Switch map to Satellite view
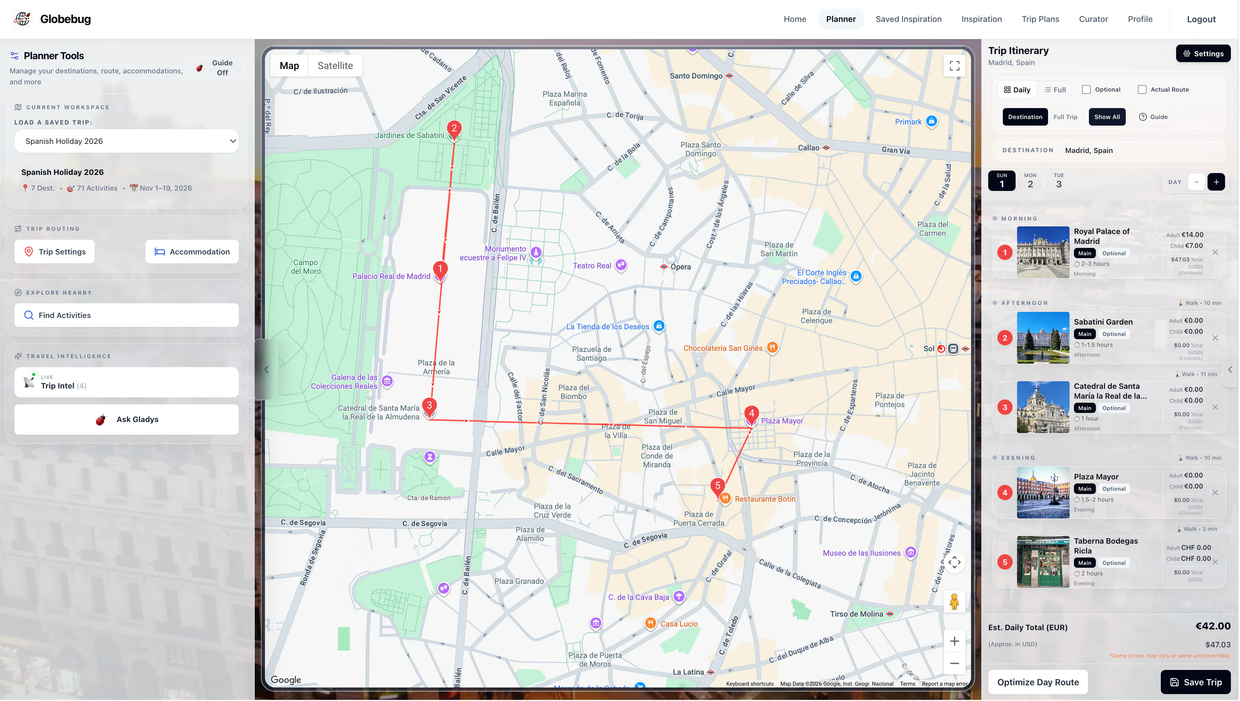Screen dimensions: 1240x701 [335, 66]
